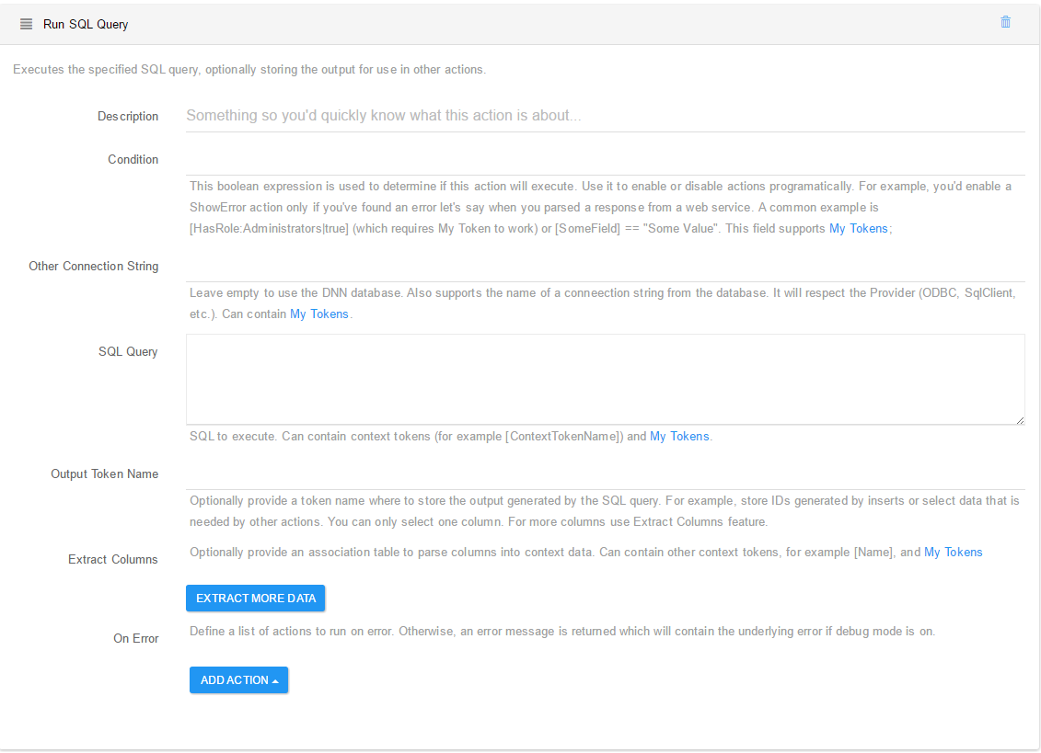Open the Add Action dropdown
Image resolution: width=1041 pixels, height=753 pixels.
(x=239, y=680)
